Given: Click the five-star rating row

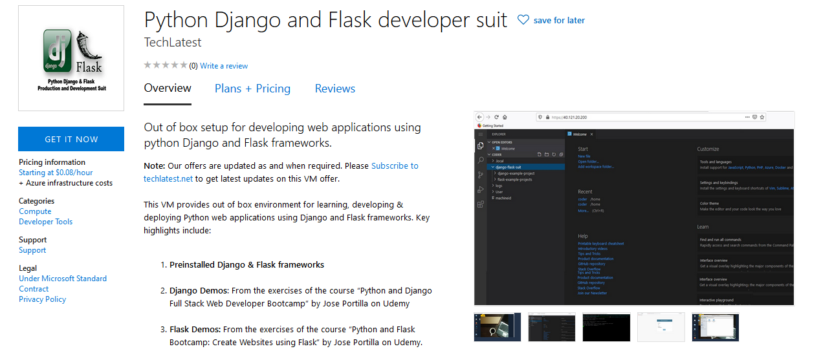Looking at the screenshot, I should pyautogui.click(x=165, y=65).
